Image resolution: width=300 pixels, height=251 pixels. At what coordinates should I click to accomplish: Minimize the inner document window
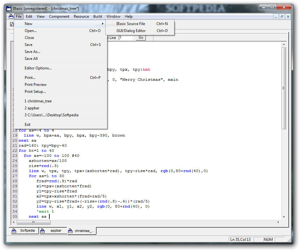tap(276, 17)
